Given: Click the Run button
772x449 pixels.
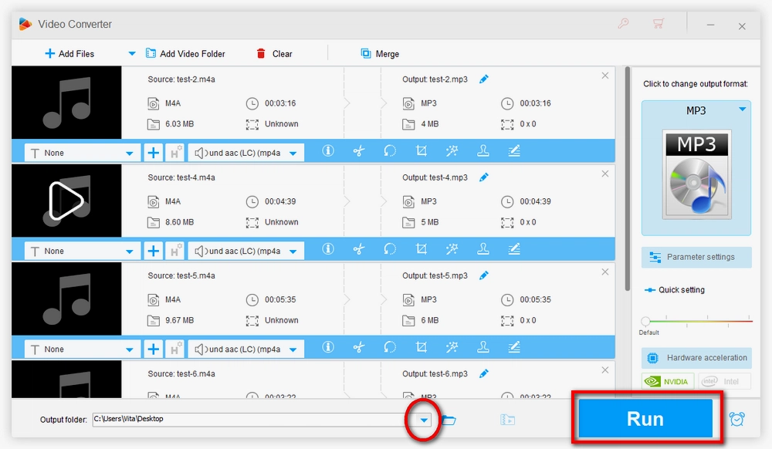Looking at the screenshot, I should click(645, 418).
